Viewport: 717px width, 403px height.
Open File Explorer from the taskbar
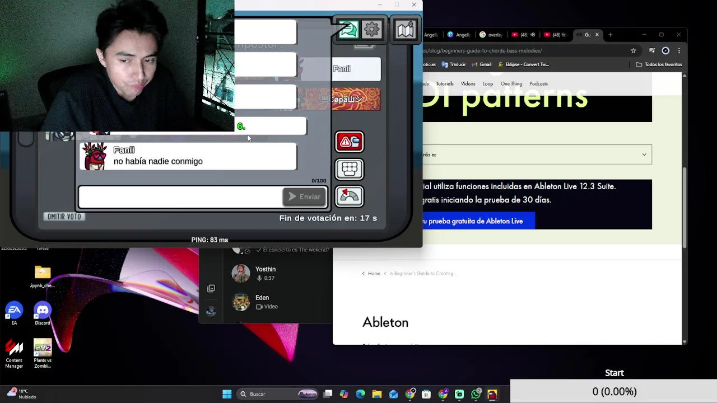click(x=376, y=394)
